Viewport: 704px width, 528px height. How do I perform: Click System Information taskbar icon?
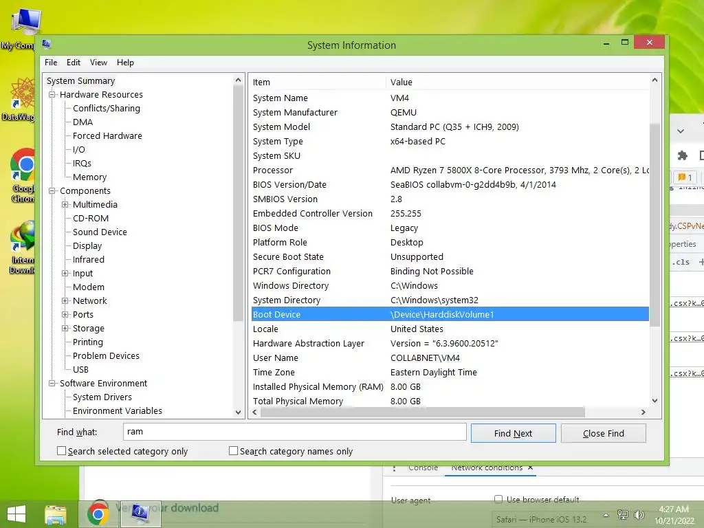[x=140, y=514]
